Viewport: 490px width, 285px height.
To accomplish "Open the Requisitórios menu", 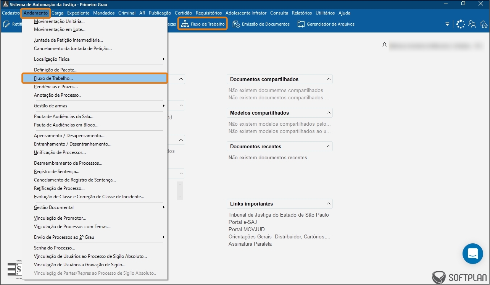I will click(x=209, y=13).
